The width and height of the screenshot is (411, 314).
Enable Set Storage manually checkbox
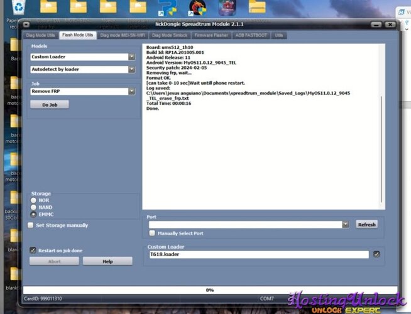[31, 225]
